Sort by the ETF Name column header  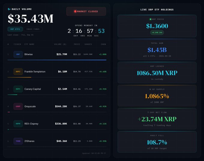click(29, 44)
